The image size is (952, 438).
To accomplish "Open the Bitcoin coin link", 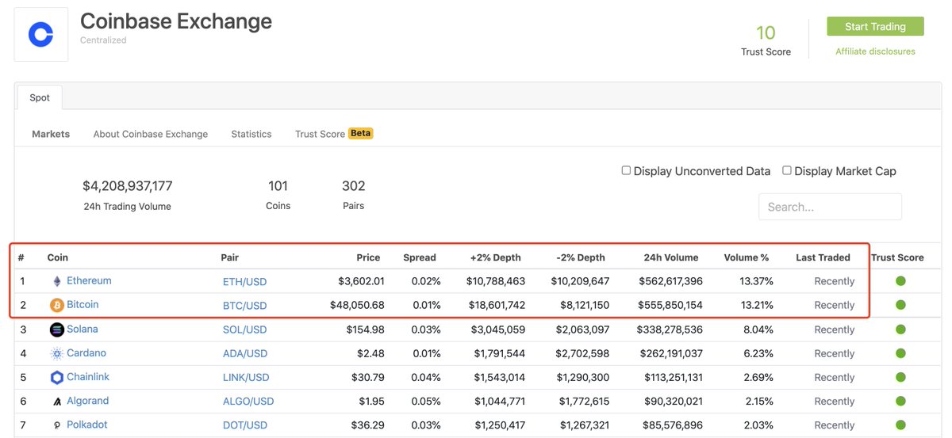I will click(83, 304).
